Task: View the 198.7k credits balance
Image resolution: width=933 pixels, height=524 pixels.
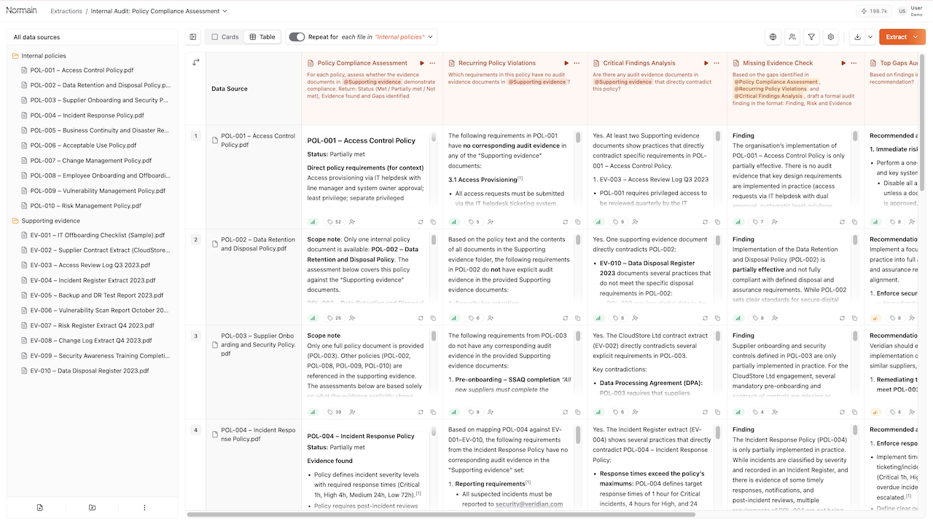Action: click(x=875, y=12)
